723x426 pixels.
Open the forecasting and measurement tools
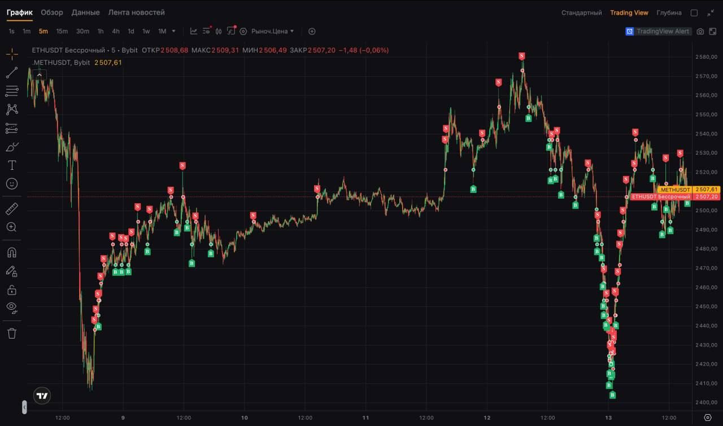pos(12,128)
